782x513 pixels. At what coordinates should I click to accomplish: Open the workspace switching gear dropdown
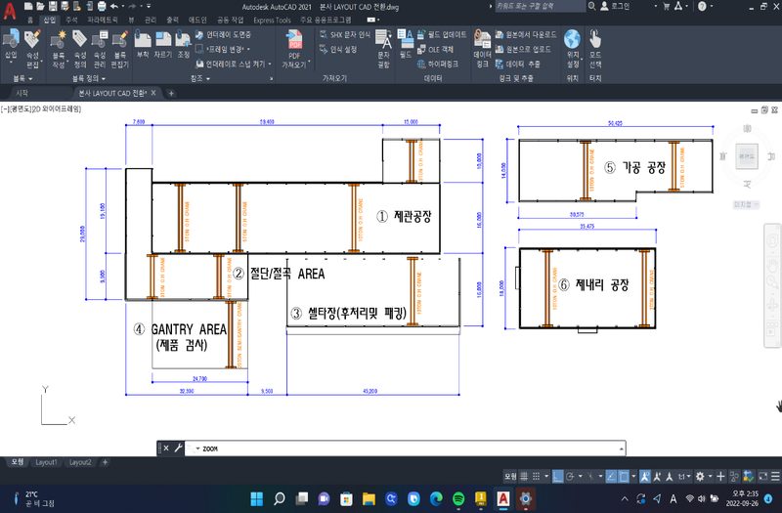click(699, 476)
